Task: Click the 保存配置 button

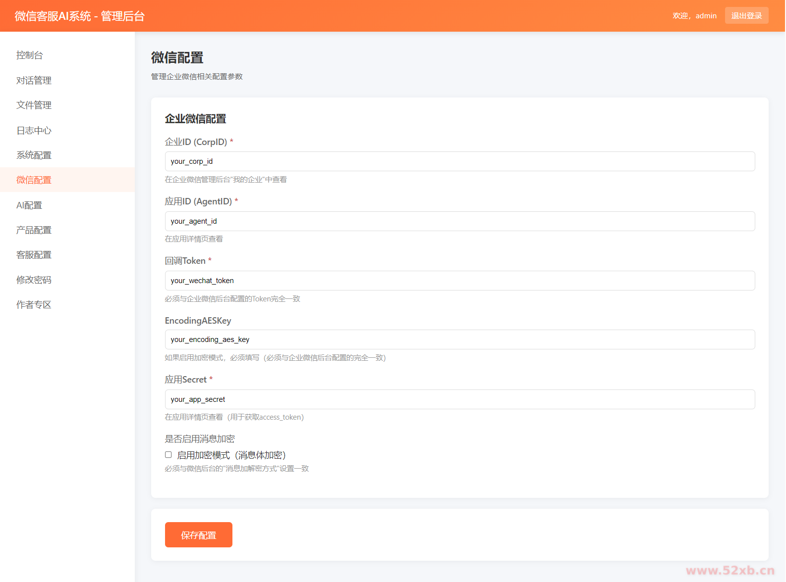Action: (x=198, y=535)
